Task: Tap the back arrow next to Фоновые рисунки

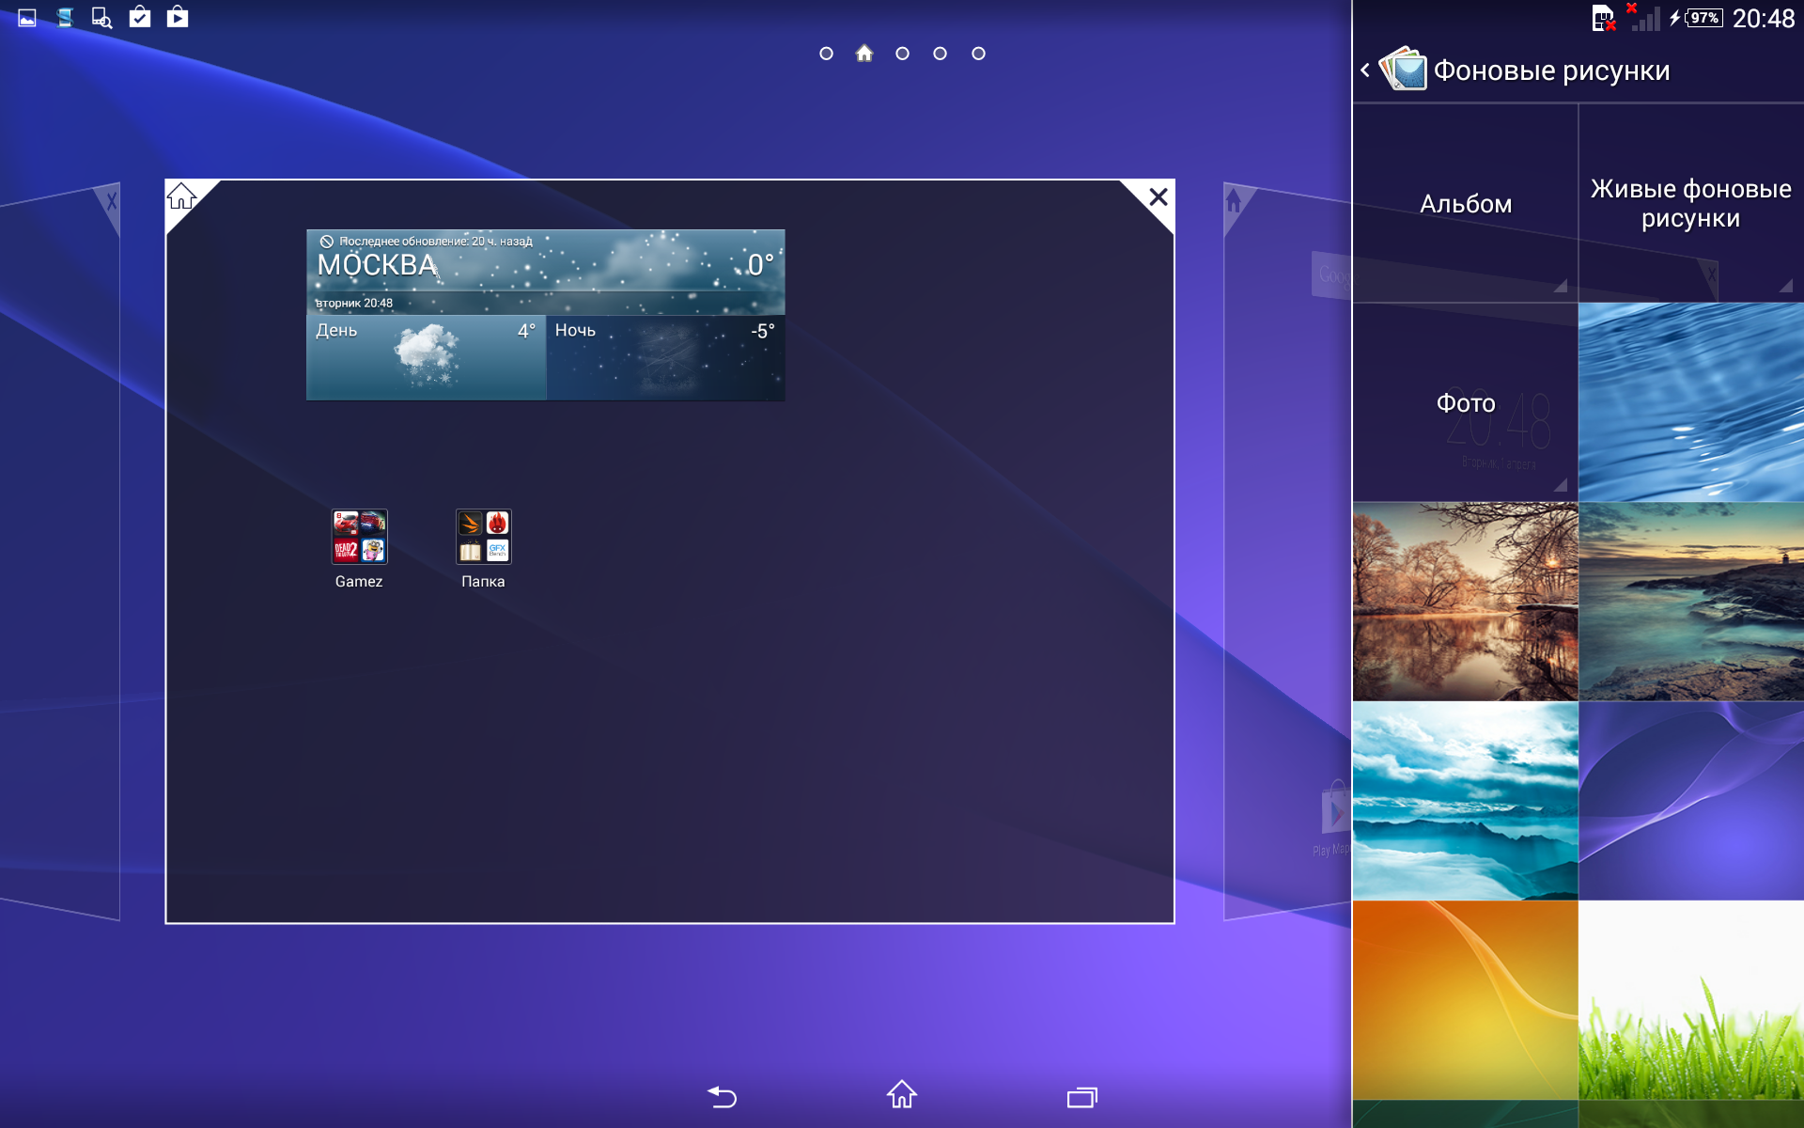Action: click(x=1365, y=70)
